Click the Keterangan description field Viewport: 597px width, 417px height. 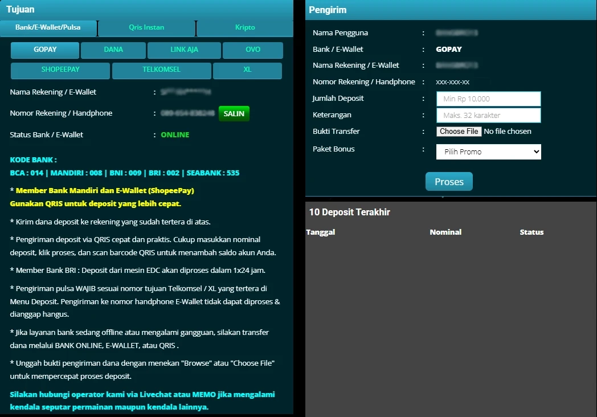(489, 116)
